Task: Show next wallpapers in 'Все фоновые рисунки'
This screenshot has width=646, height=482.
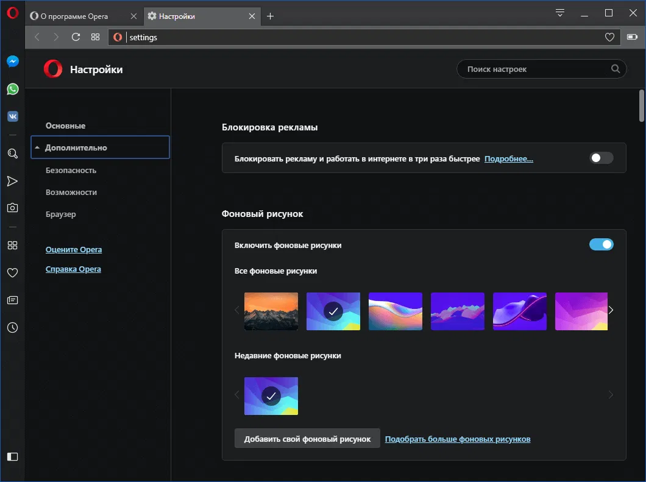Action: coord(611,310)
